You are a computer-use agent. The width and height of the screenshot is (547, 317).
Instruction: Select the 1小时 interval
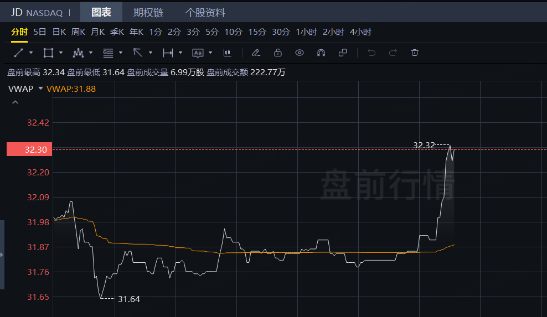307,32
